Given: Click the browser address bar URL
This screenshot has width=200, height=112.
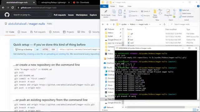Looking at the screenshot, I should click(x=39, y=7).
